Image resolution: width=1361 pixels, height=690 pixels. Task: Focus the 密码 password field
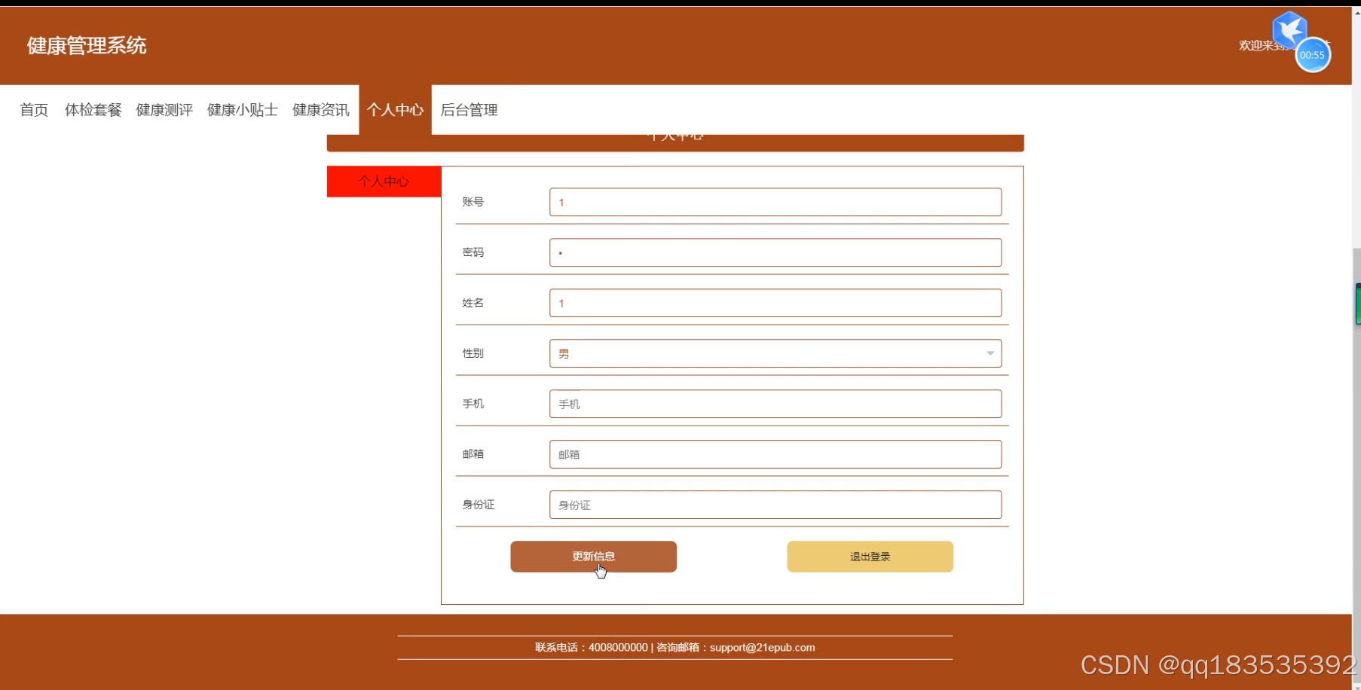[x=775, y=252]
